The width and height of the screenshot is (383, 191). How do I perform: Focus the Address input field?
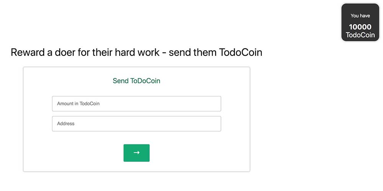136,124
